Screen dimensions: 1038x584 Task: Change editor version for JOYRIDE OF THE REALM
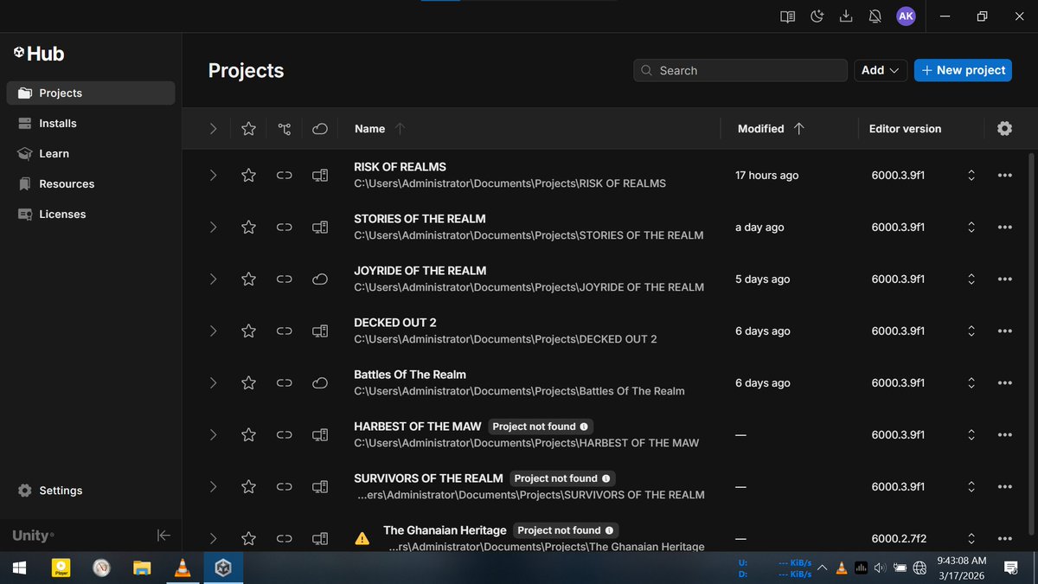[971, 279]
